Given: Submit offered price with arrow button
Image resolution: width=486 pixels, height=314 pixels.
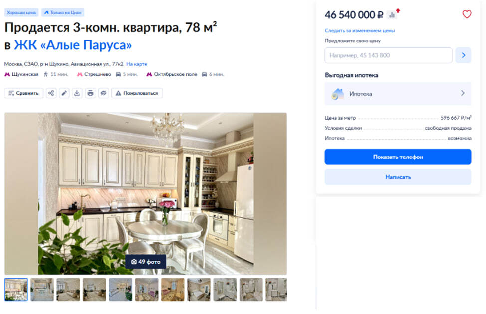Looking at the screenshot, I should point(463,55).
